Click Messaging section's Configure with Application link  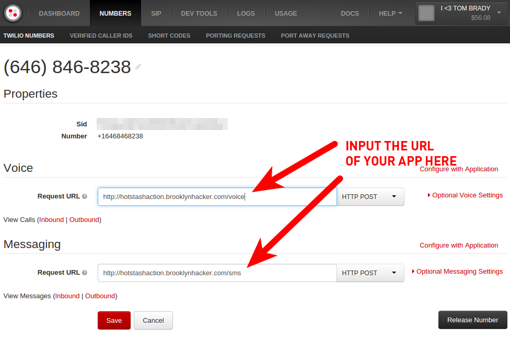(x=459, y=245)
